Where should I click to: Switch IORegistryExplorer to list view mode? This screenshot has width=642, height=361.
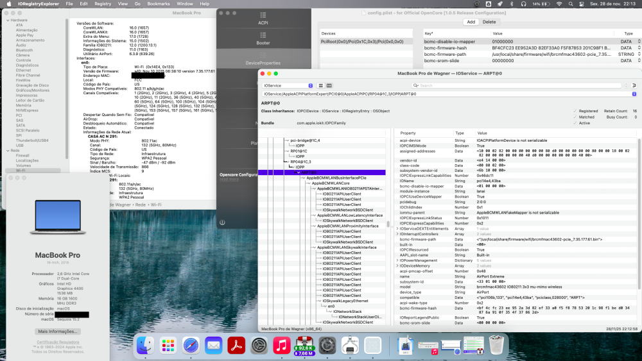(x=320, y=85)
